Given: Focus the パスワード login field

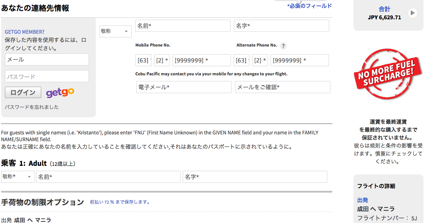Looking at the screenshot, I should point(47,76).
